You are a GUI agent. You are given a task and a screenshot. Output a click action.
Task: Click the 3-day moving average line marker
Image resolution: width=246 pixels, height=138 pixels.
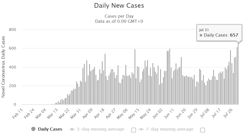click(72, 129)
